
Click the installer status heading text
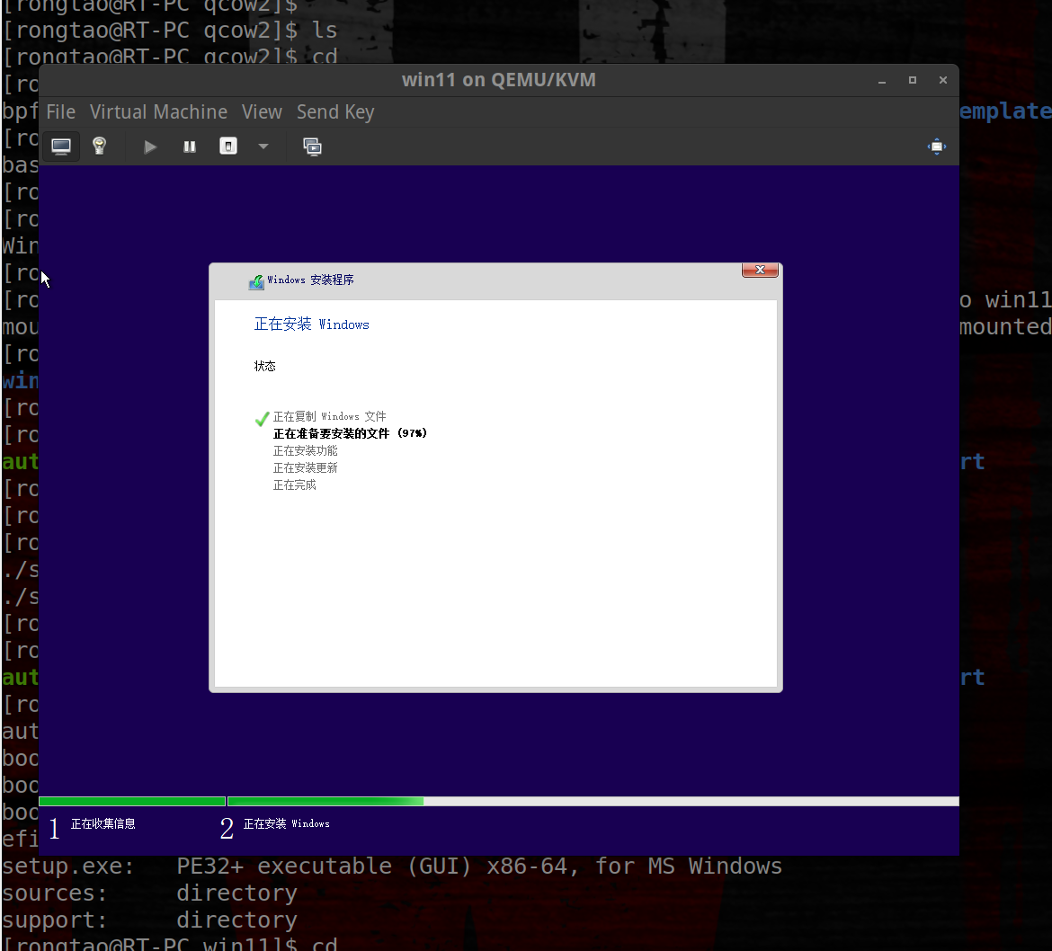tap(311, 324)
